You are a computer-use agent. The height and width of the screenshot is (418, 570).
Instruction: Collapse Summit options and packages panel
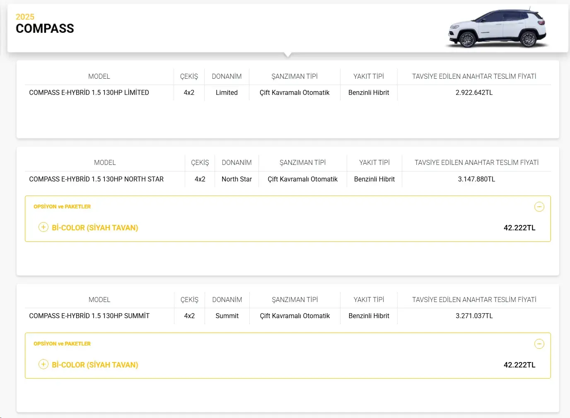coord(539,344)
